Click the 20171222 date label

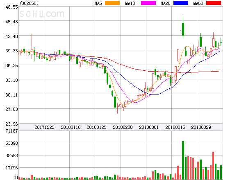point(44,127)
